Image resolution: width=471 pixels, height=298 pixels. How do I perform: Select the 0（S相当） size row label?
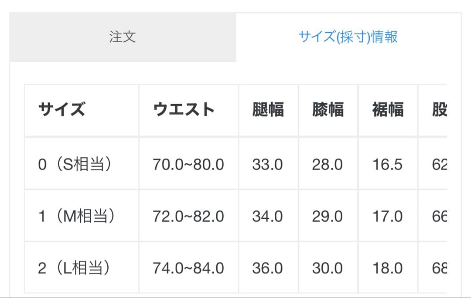tap(75, 165)
